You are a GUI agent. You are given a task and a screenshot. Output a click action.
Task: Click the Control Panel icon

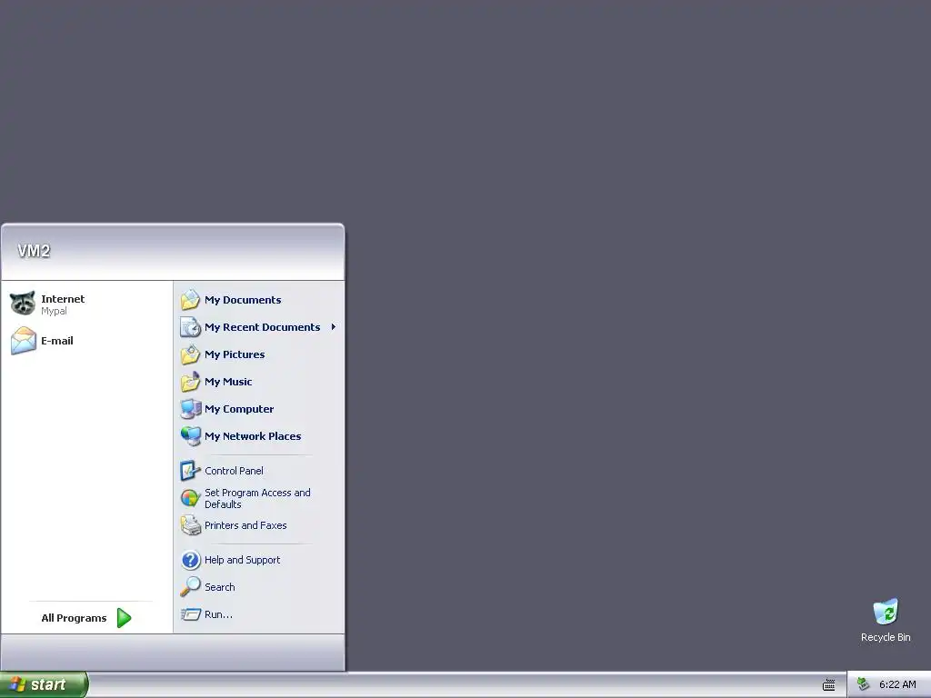tap(191, 471)
